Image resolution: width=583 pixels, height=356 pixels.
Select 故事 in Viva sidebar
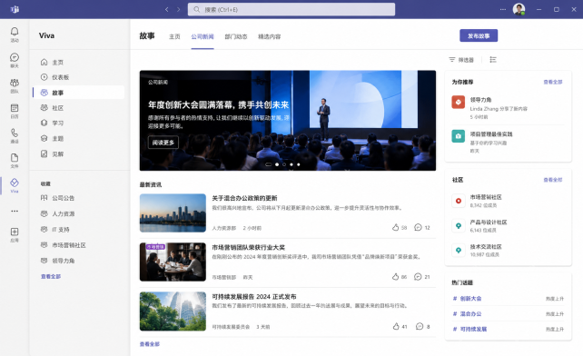78,93
